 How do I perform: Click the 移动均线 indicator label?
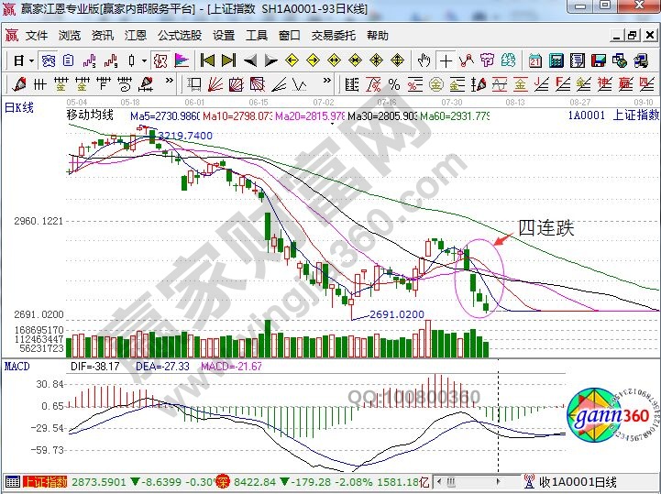(x=90, y=115)
